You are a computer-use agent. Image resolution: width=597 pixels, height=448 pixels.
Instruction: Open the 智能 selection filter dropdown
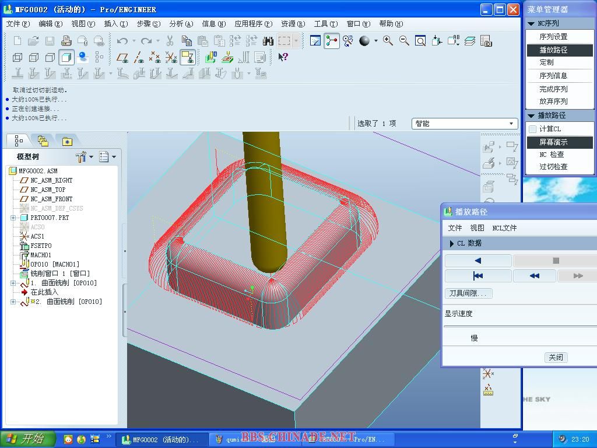pyautogui.click(x=464, y=124)
